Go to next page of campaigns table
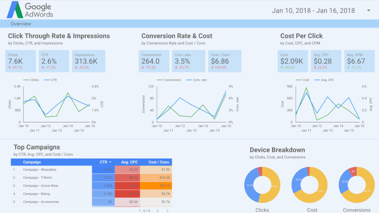The image size is (379, 213). (168, 210)
